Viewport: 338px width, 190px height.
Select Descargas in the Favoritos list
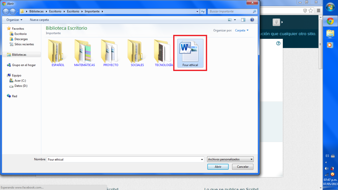point(21,39)
